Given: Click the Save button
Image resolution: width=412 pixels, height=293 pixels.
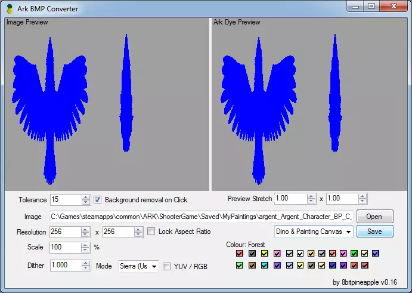Looking at the screenshot, I should click(x=374, y=232).
